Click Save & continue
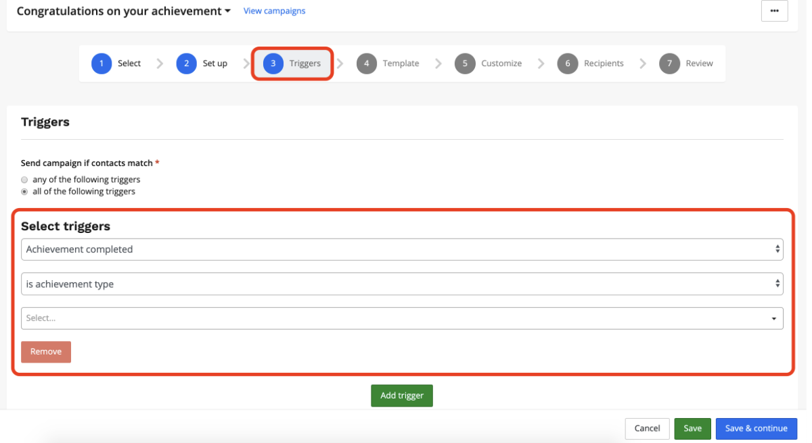The height and width of the screenshot is (443, 812). (756, 428)
